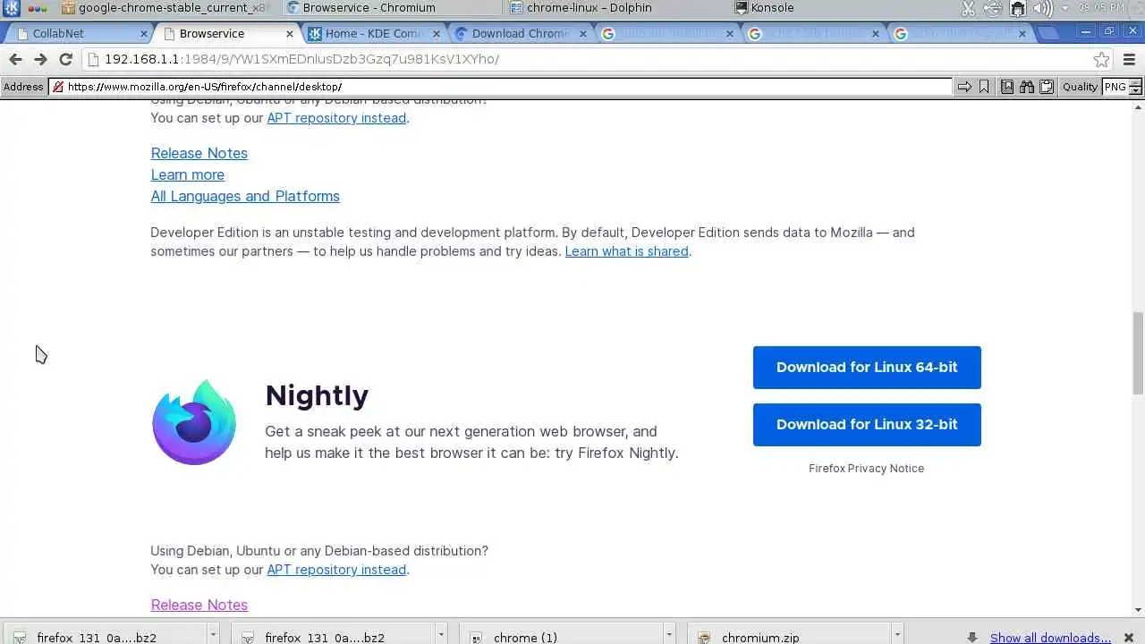1145x644 pixels.
Task: Click Show all downloads link
Action: [x=1050, y=638]
